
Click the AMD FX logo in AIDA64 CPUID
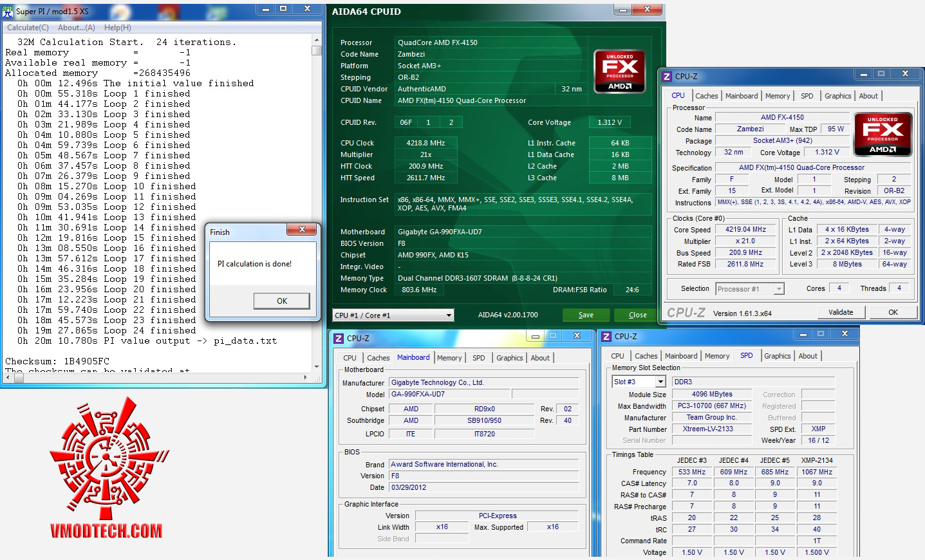click(x=619, y=71)
